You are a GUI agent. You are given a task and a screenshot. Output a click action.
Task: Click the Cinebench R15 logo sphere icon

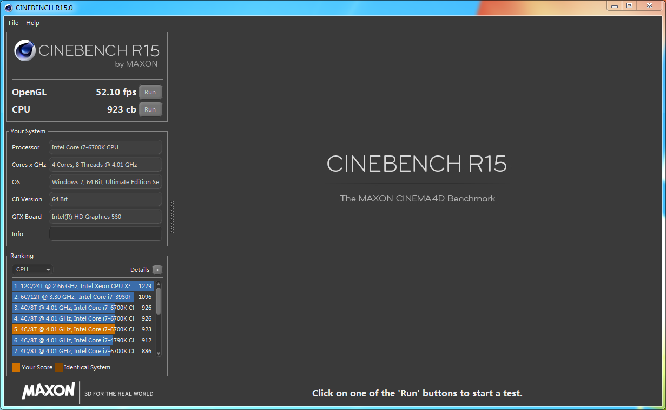tap(25, 51)
